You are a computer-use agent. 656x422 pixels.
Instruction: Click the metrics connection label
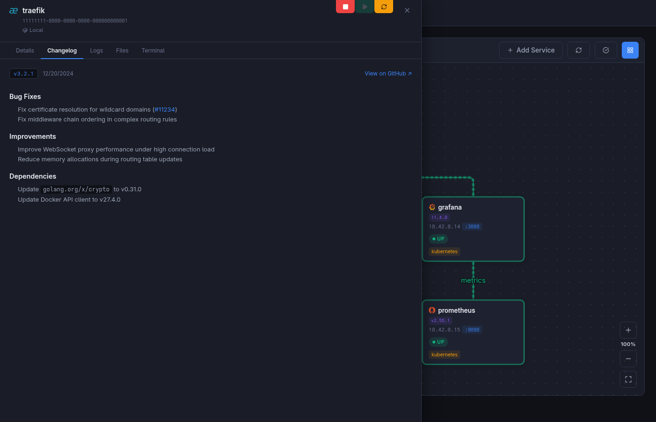click(x=473, y=280)
